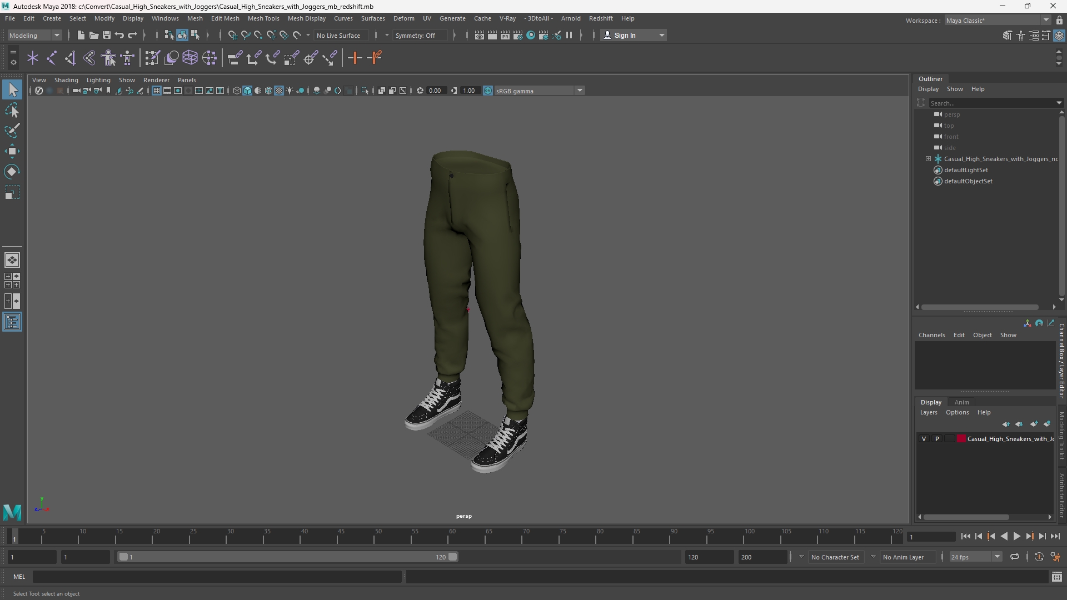This screenshot has height=600, width=1067.
Task: Open the Workspace Maya Classic dropdown
Action: click(998, 20)
